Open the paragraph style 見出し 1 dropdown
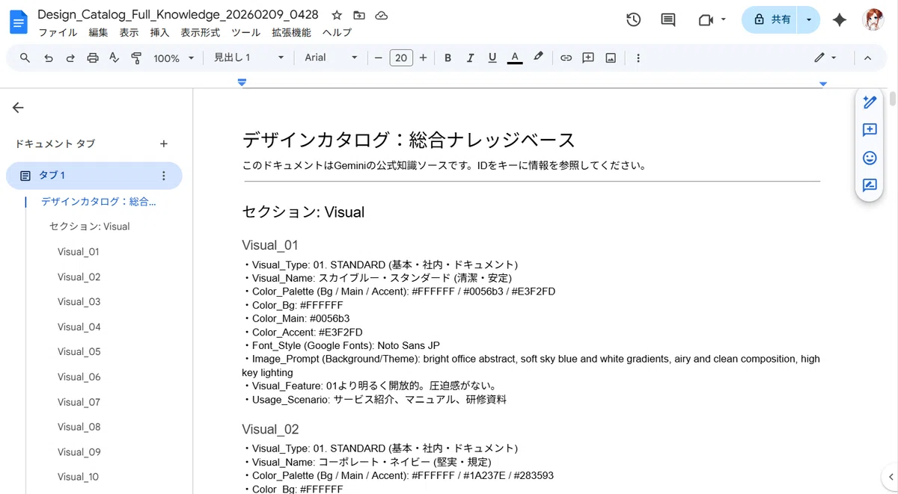This screenshot has width=898, height=494. point(249,58)
